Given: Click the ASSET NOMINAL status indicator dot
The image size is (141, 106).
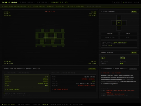Looking at the screenshot, I should tap(124, 2).
